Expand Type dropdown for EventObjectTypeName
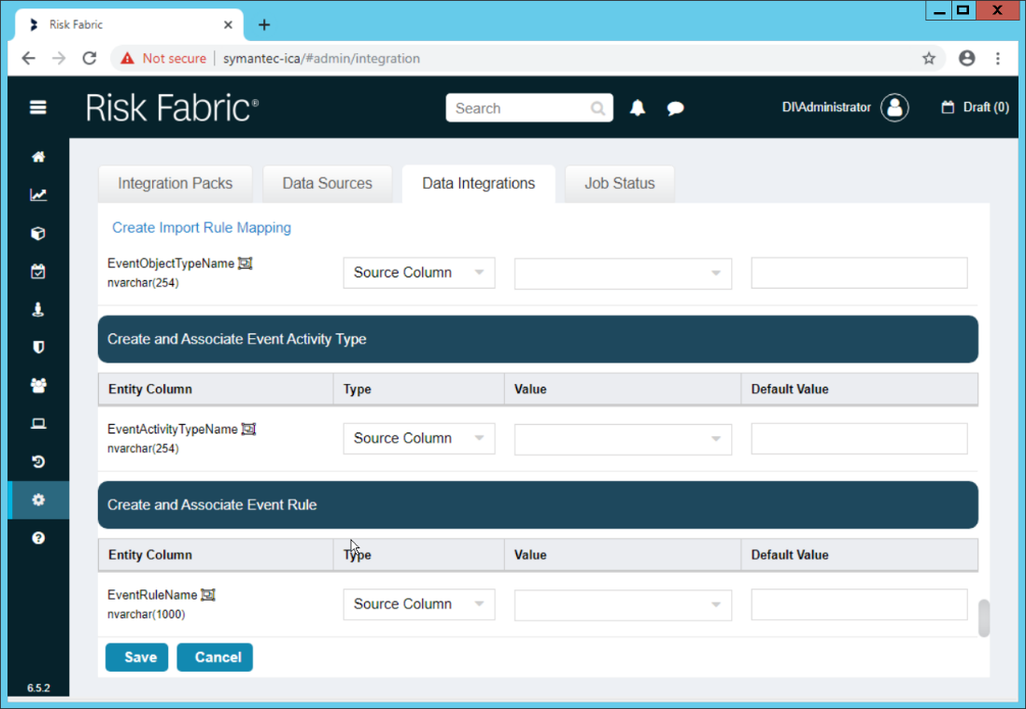The width and height of the screenshot is (1026, 709). tap(419, 273)
